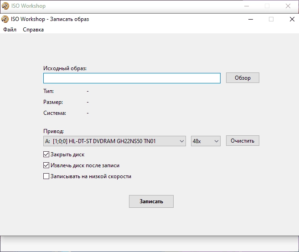The image size is (299, 252).
Task: Click the Тип: label text
Action: pos(48,91)
